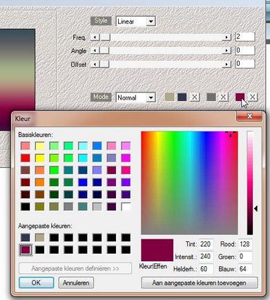The width and height of the screenshot is (270, 300).
Task: Click the navy blue gradient color swatch
Action: (x=182, y=97)
